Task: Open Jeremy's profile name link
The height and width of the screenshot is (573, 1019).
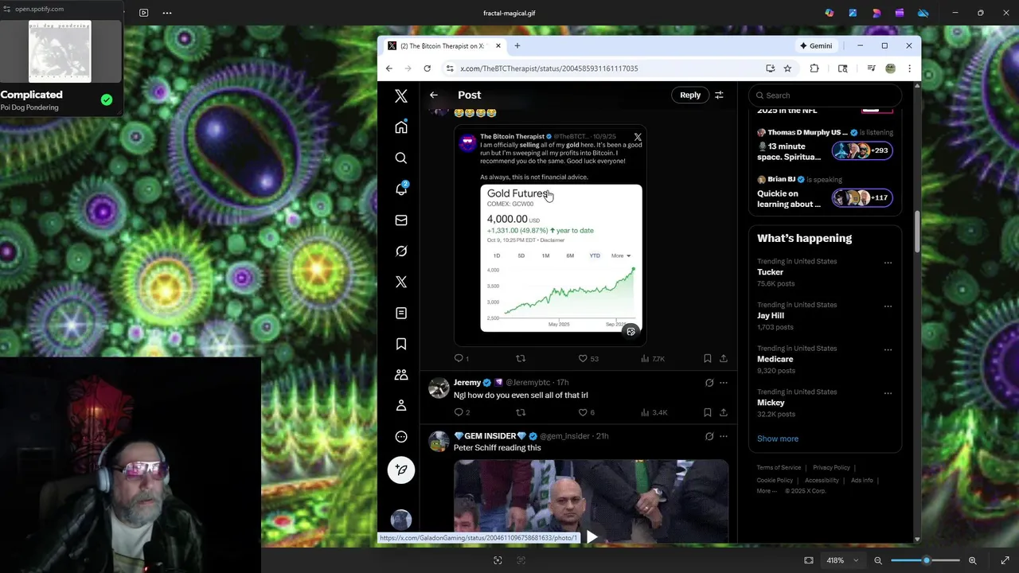Action: tap(467, 383)
